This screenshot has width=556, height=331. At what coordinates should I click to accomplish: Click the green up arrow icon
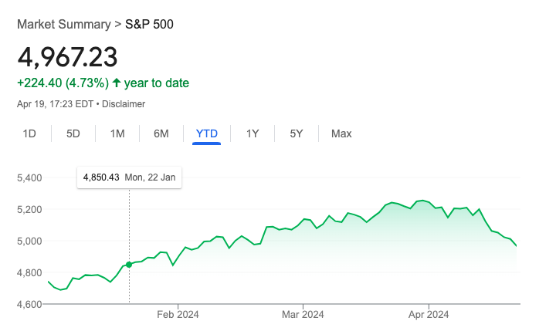tap(117, 83)
